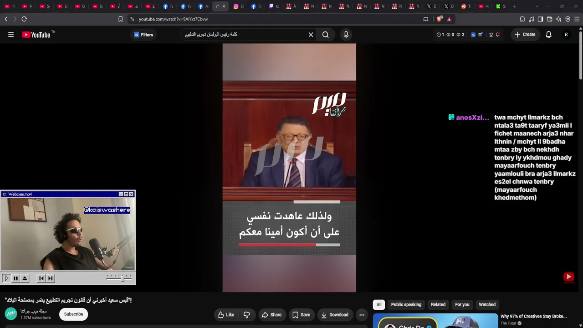Open the Leo AI sparkle icon

[559, 19]
